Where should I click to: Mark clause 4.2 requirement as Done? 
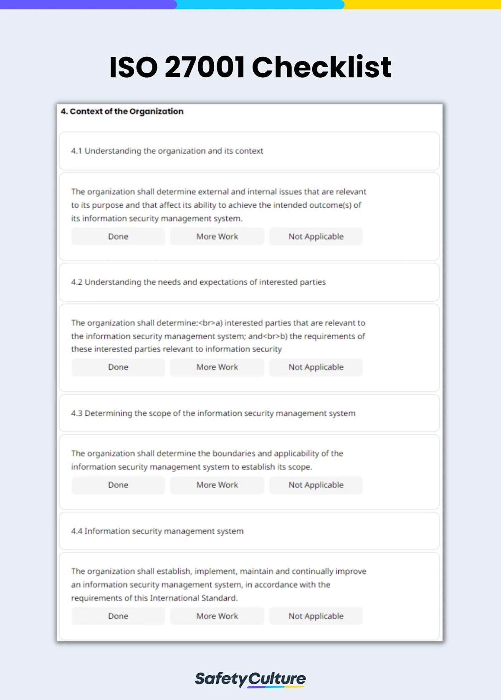118,367
